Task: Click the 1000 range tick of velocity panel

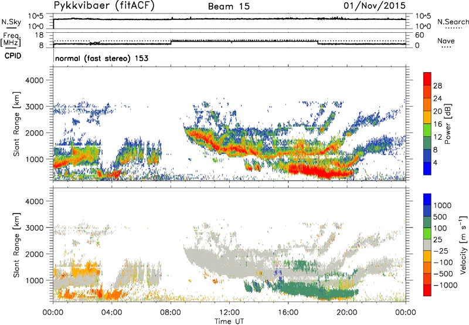Action: coord(34,280)
